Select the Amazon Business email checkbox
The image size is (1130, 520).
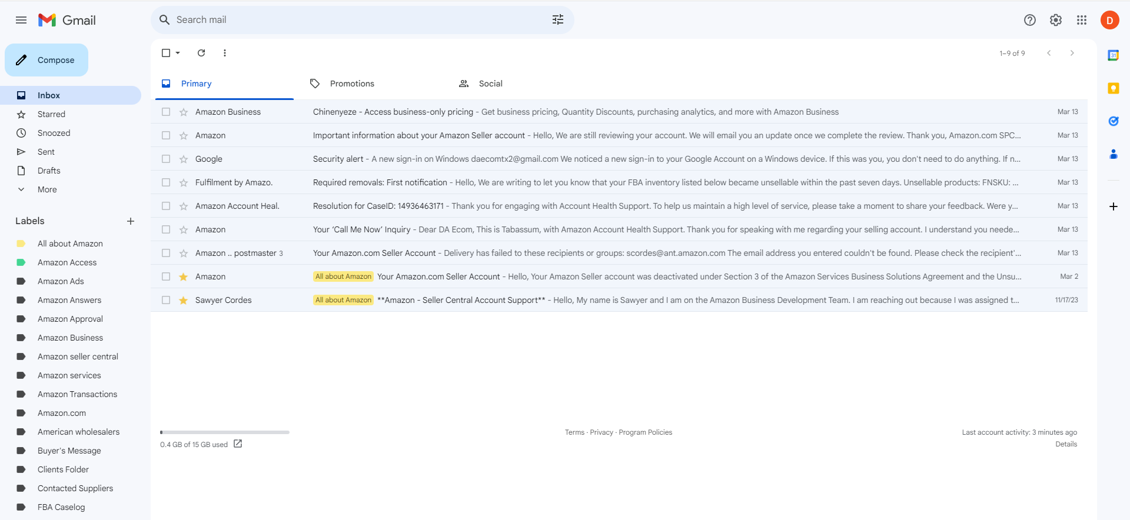click(x=166, y=112)
